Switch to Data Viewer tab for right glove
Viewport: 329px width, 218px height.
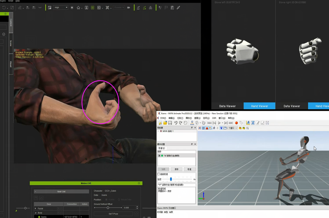(292, 106)
